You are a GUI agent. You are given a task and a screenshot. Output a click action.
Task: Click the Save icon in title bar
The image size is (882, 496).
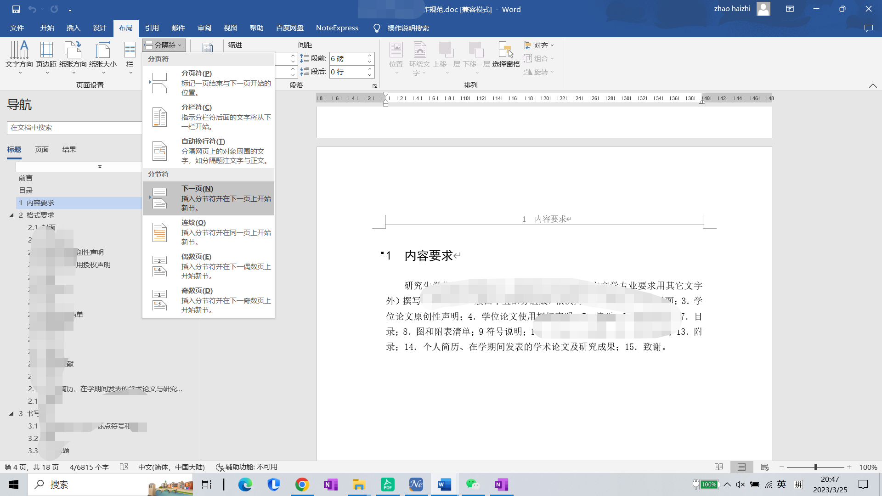(x=16, y=9)
